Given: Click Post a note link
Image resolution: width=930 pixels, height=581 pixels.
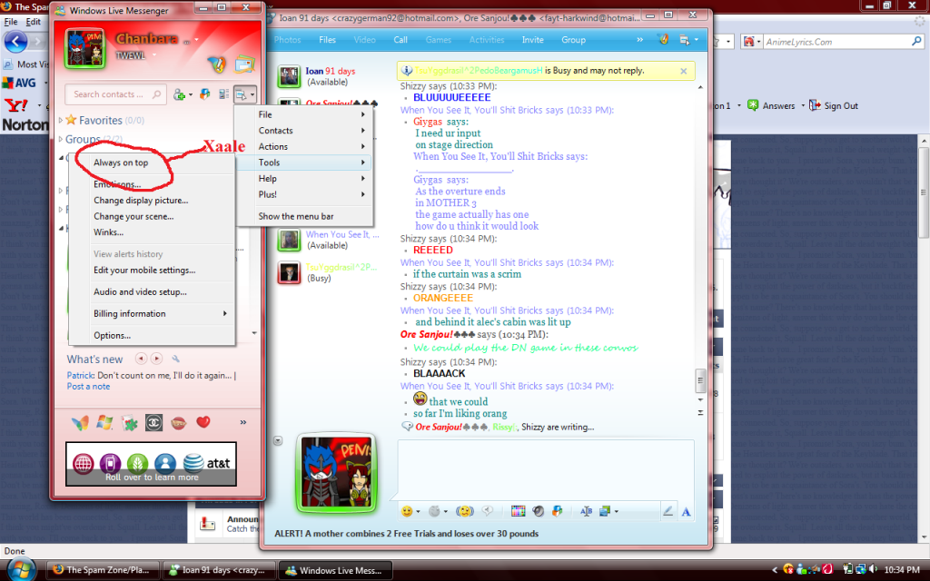Looking at the screenshot, I should pos(88,386).
